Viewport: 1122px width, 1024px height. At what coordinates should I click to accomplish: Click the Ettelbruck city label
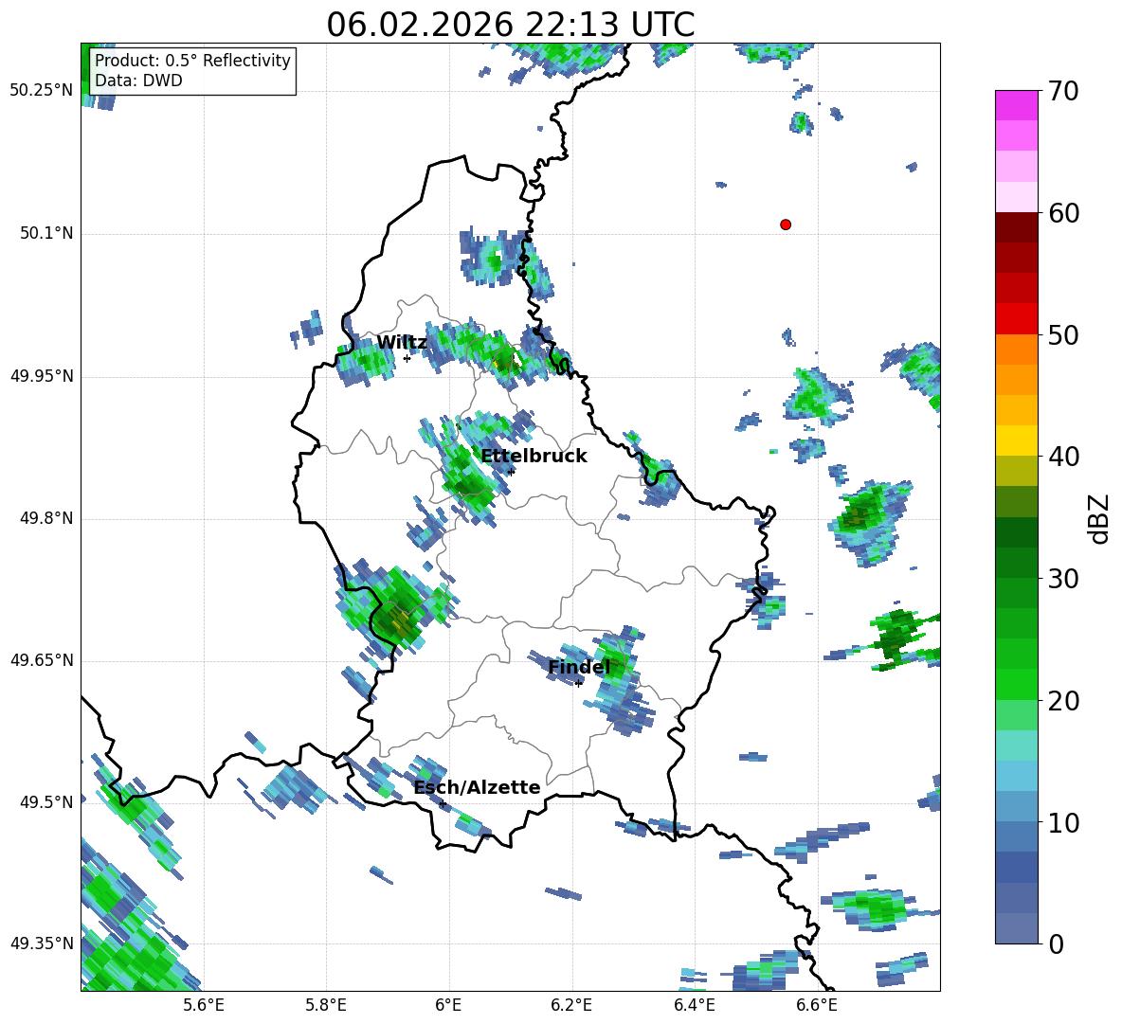534,457
